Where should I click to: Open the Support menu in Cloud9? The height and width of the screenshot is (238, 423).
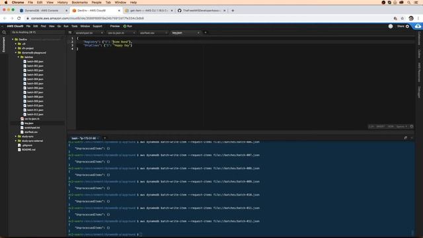pos(97,26)
